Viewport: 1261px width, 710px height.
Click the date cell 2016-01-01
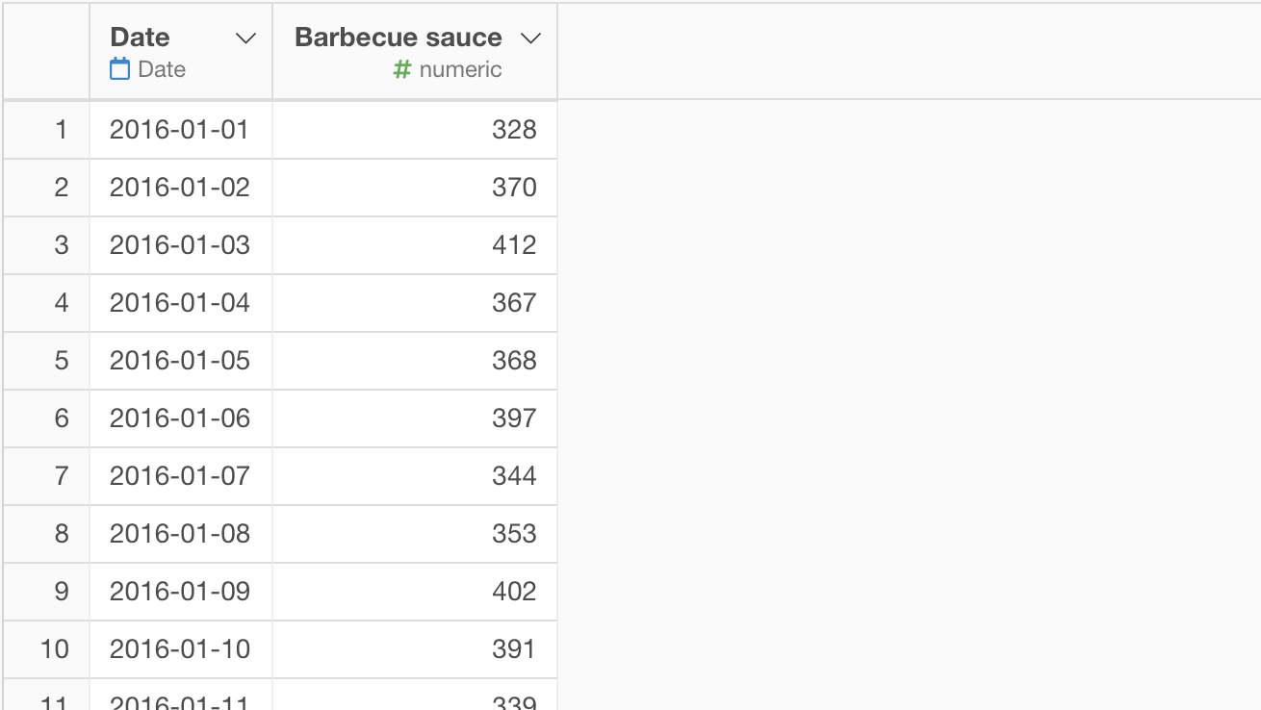[181, 130]
